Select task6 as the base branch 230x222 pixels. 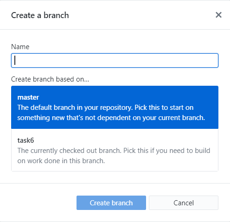[x=115, y=150]
